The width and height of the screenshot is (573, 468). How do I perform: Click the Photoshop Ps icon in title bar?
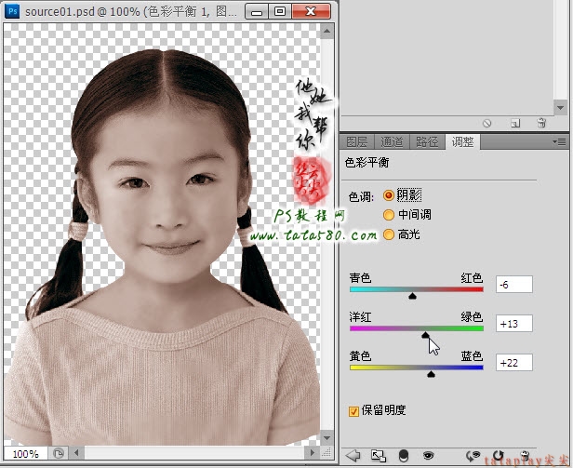pyautogui.click(x=12, y=11)
